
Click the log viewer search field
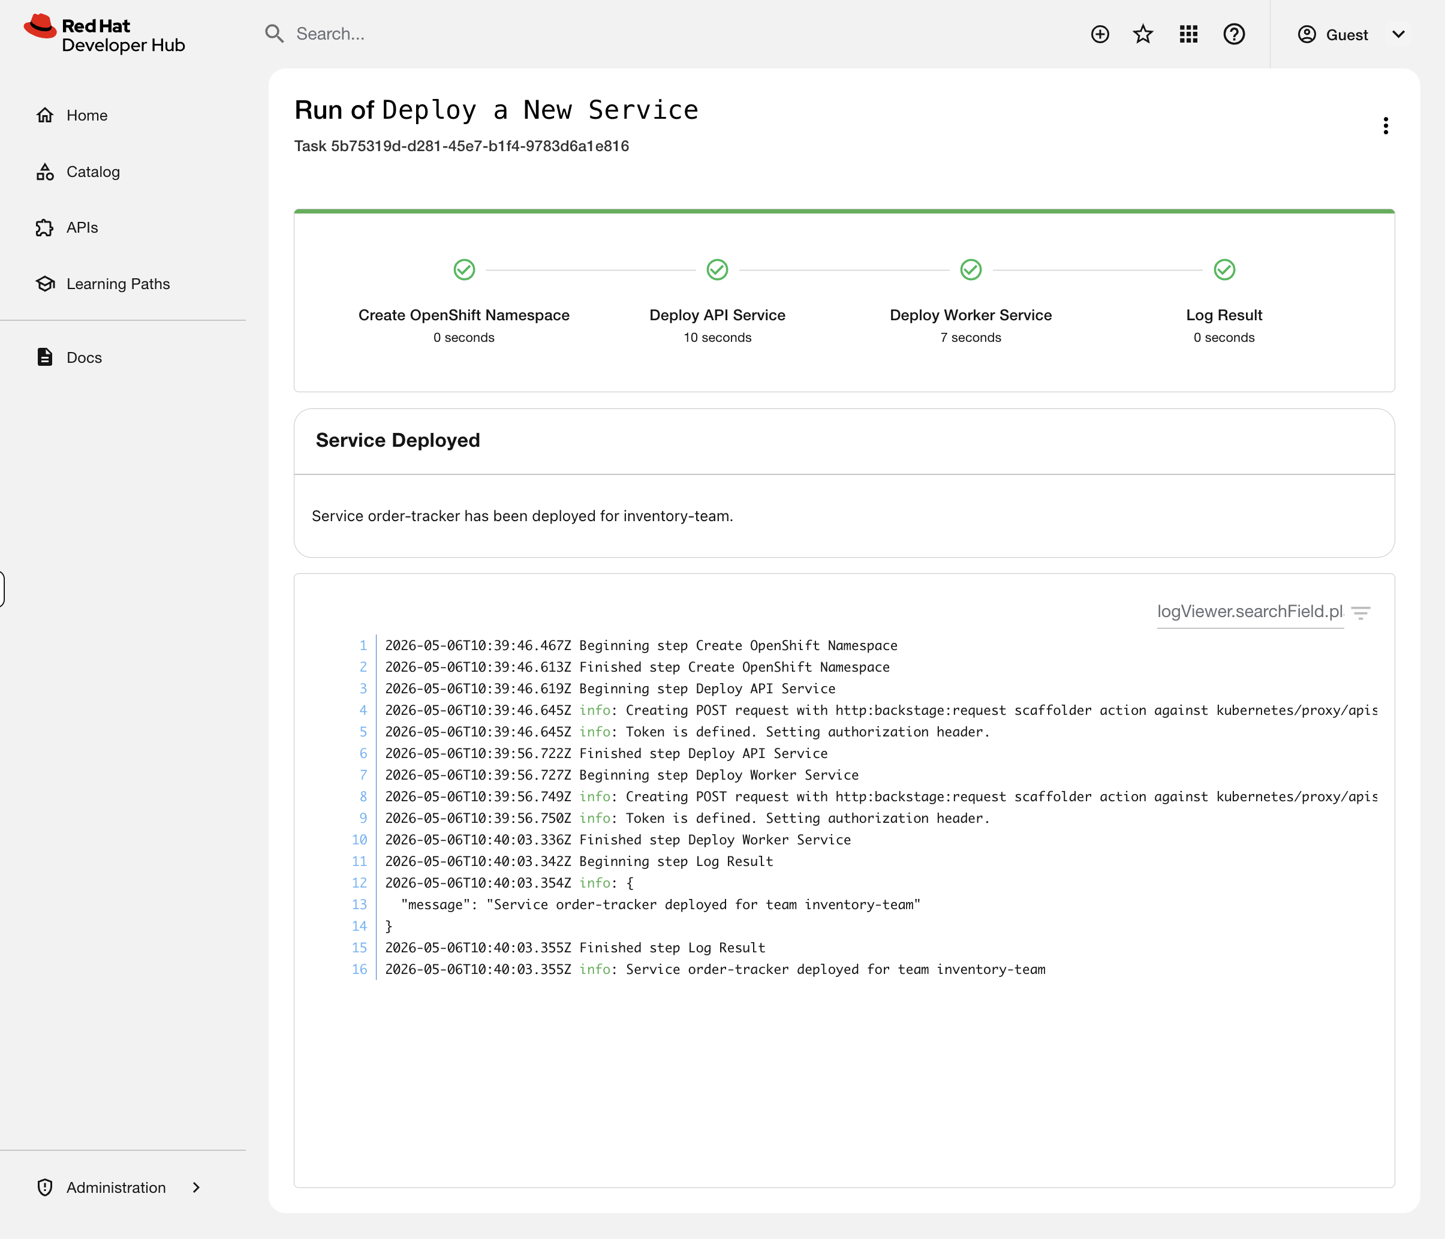1250,612
